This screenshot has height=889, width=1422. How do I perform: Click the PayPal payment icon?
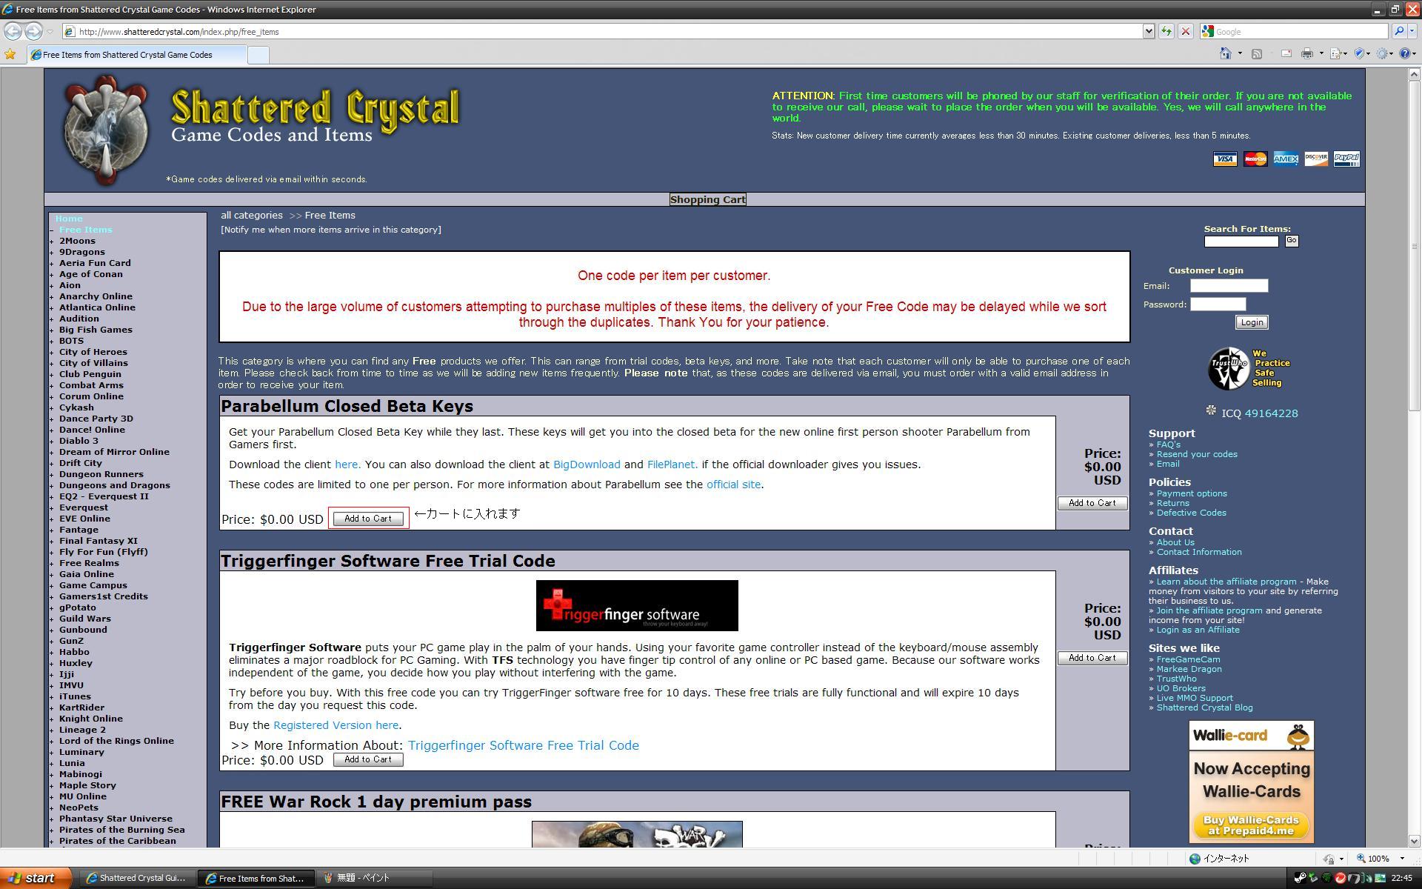point(1346,159)
